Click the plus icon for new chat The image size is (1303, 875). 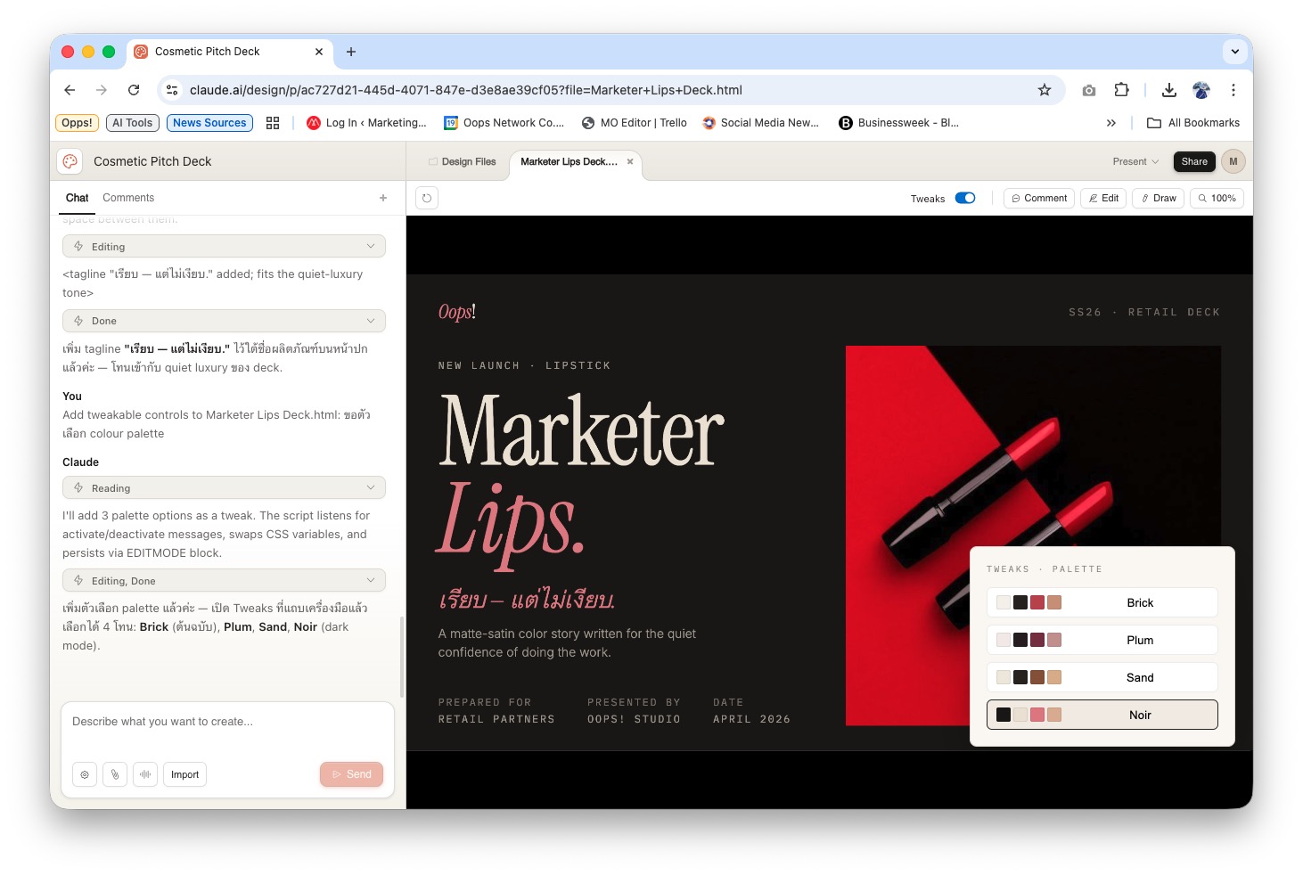pyautogui.click(x=383, y=198)
